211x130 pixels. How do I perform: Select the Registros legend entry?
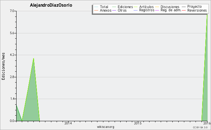pos(147,10)
